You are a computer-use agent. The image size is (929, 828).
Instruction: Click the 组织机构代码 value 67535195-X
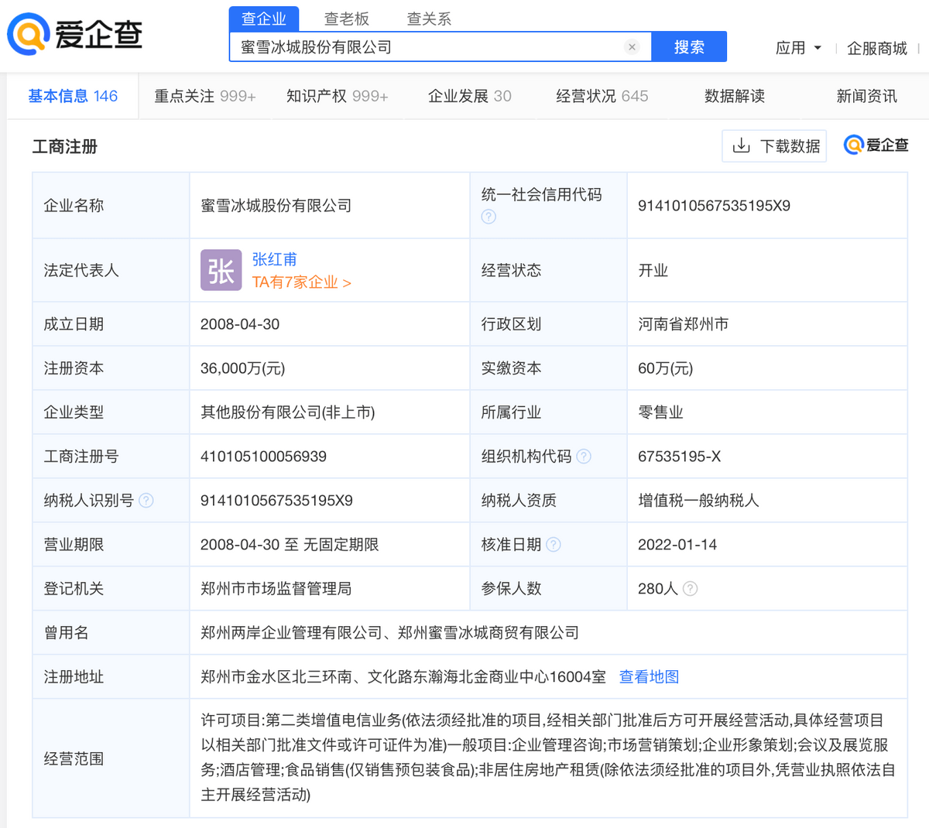click(x=679, y=457)
